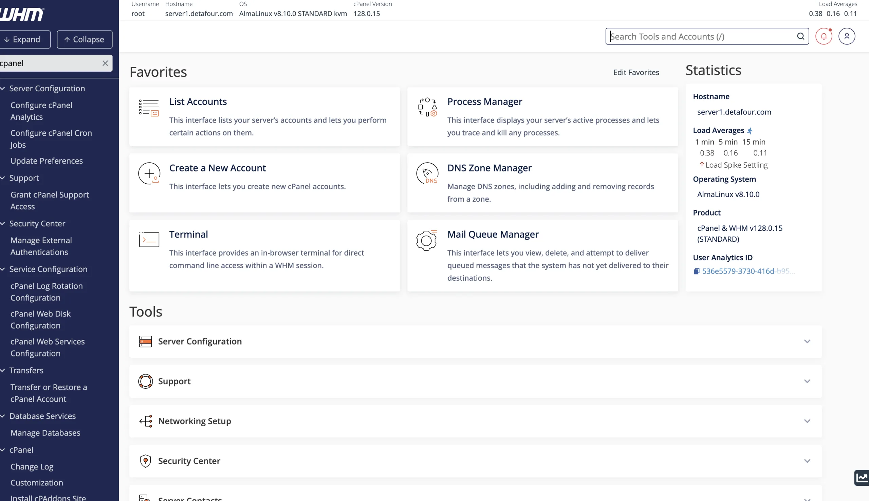The image size is (869, 501).
Task: Open Configure cPanel Cron Jobs
Action: point(51,139)
